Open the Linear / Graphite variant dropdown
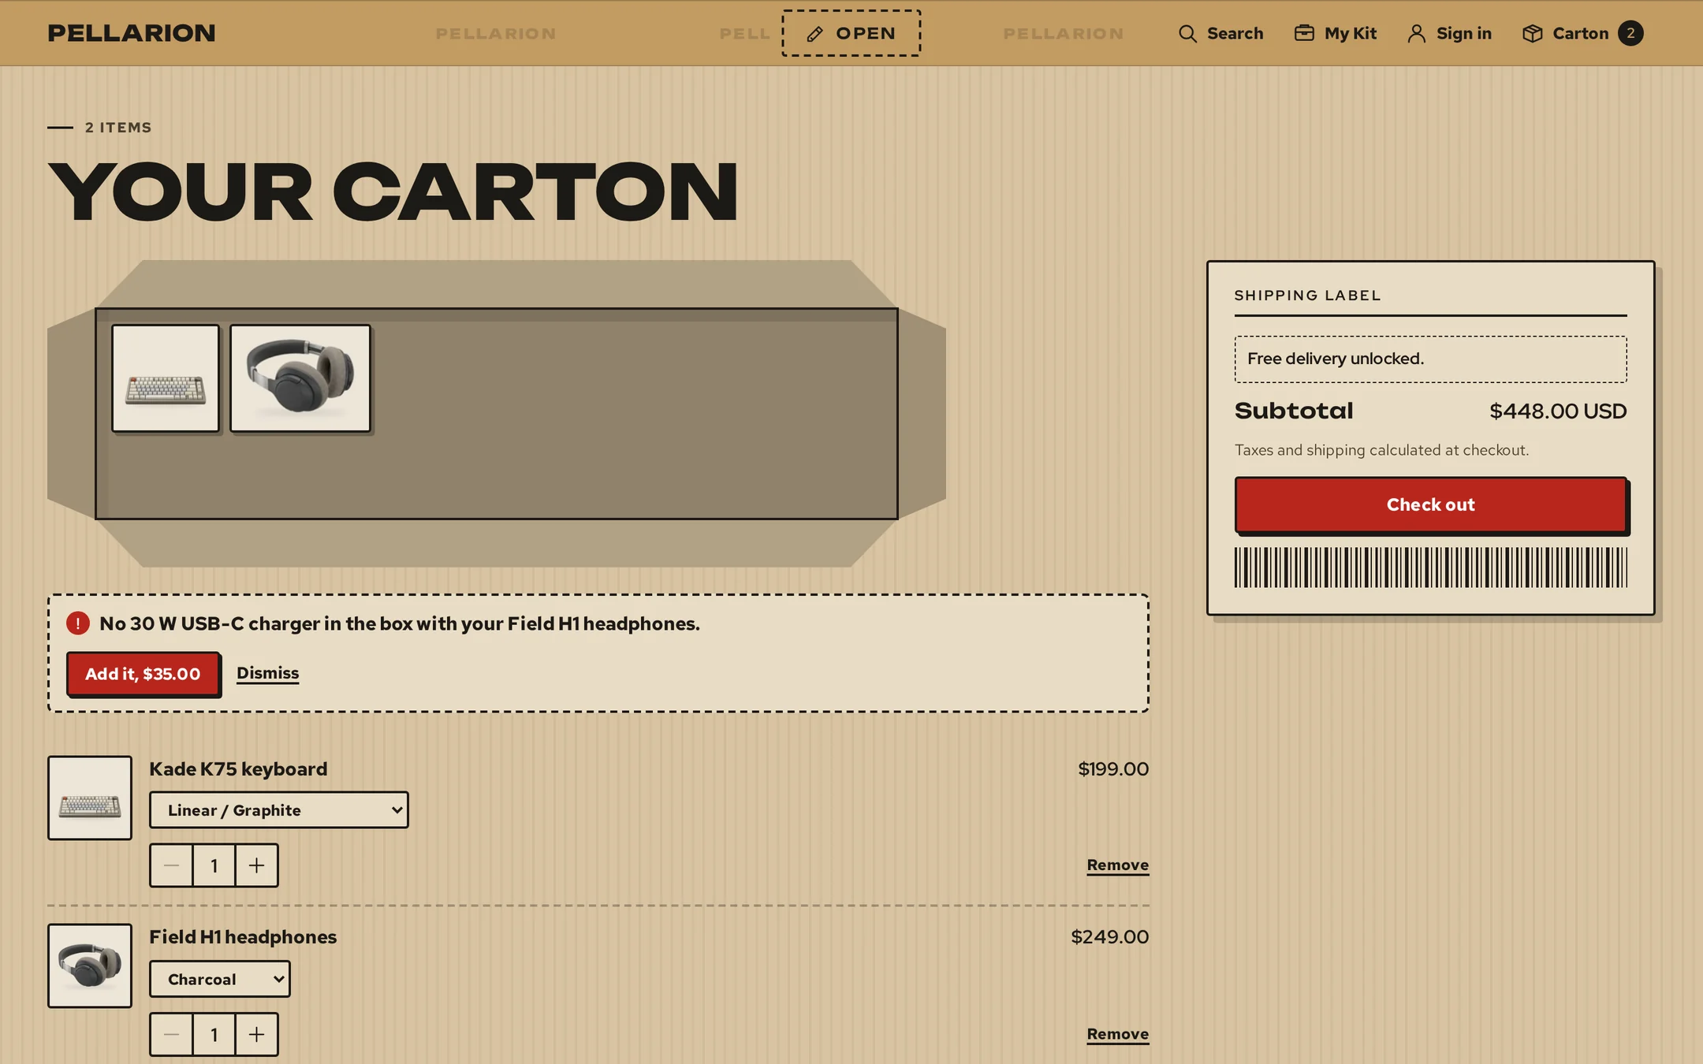This screenshot has width=1703, height=1064. (x=279, y=810)
